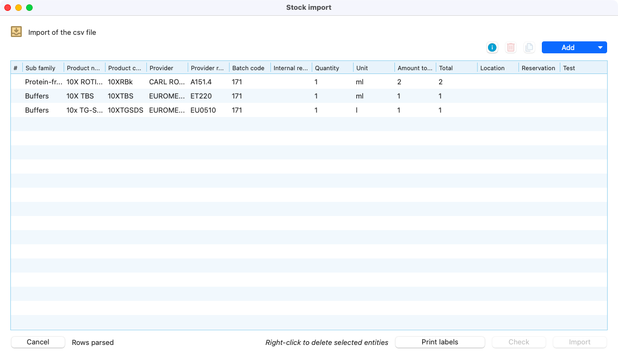Click the Batch code column header

coord(250,68)
